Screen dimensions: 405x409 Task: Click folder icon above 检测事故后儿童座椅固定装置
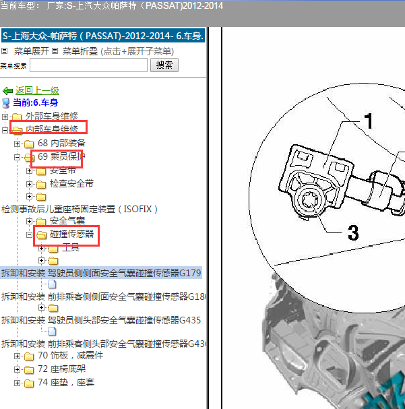(x=41, y=197)
